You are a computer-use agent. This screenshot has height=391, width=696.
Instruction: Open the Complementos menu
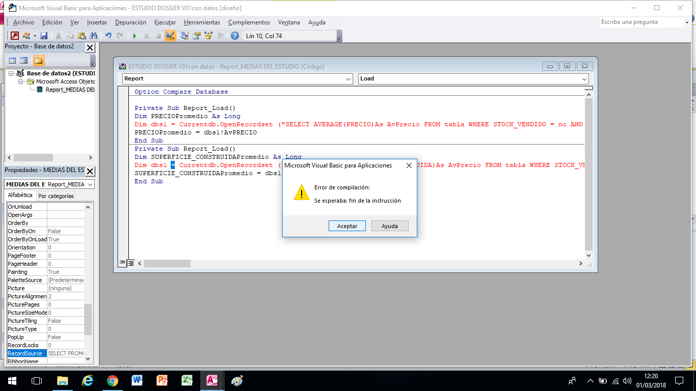click(249, 22)
